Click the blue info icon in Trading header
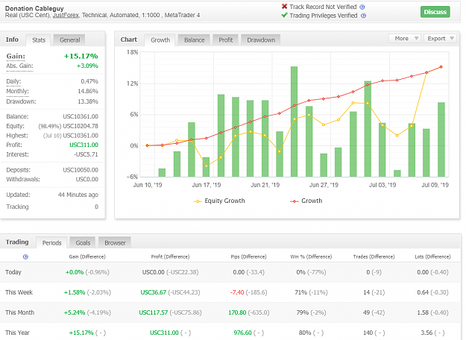 25,256
